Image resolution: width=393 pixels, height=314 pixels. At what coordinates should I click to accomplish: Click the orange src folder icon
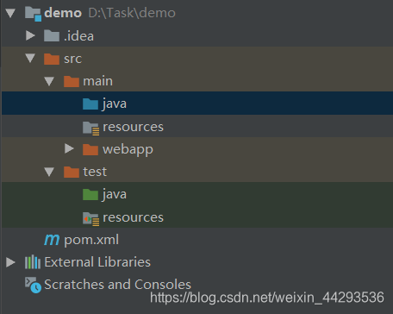tap(52, 59)
